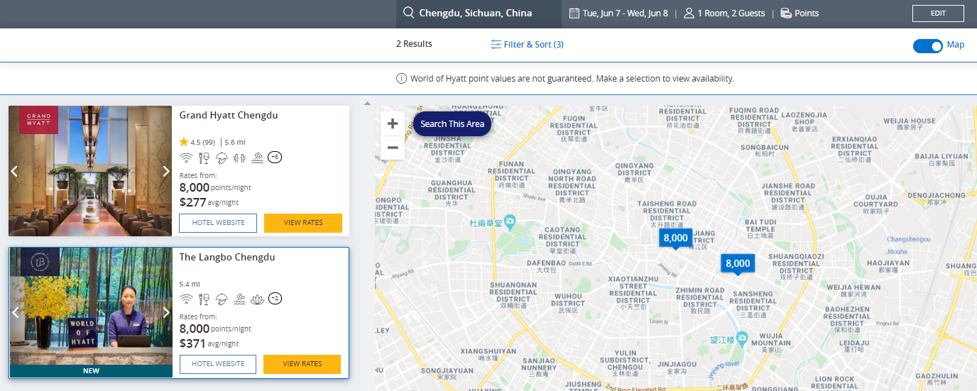Viewport: 977px width, 391px height.
Task: Click the search magnifier icon beside Chengdu
Action: coord(408,13)
